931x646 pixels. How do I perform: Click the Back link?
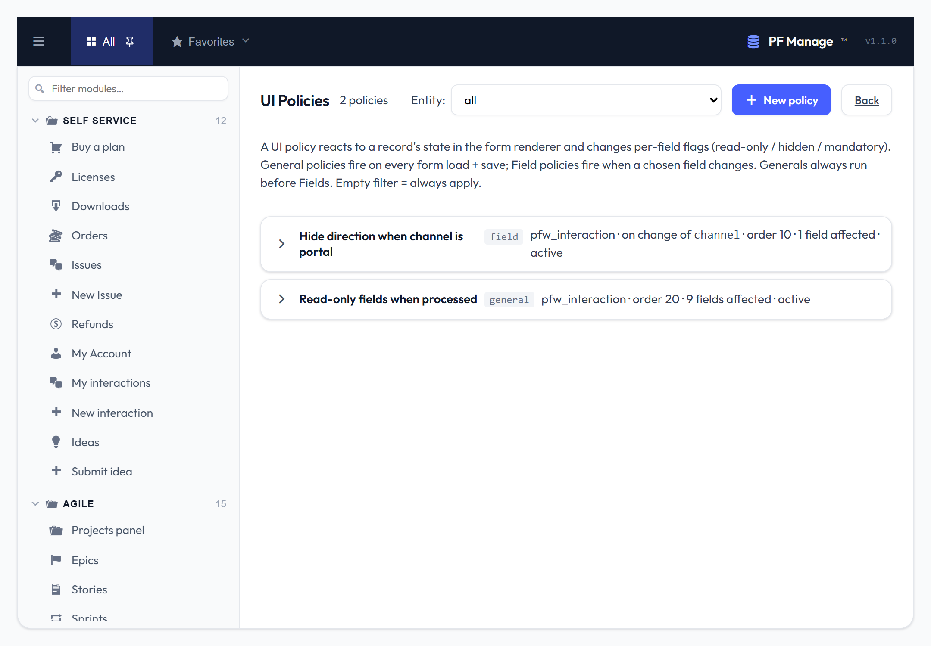(x=866, y=100)
